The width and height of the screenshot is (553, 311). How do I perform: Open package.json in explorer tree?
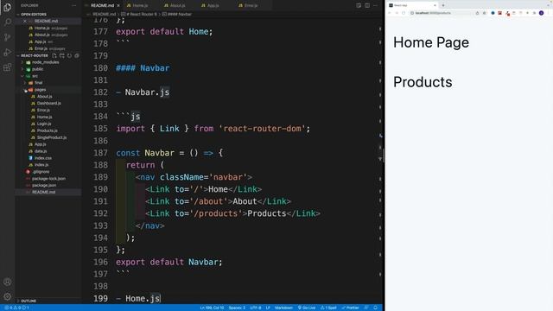coord(44,186)
